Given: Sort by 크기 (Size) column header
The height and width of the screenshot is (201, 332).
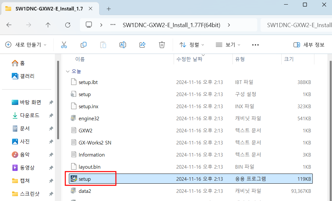Looking at the screenshot, I should 289,59.
